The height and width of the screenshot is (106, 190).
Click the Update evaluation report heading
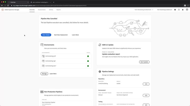tap(111, 54)
